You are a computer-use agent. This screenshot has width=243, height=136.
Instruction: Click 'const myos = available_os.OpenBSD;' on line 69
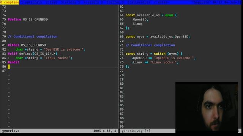coord(158,37)
